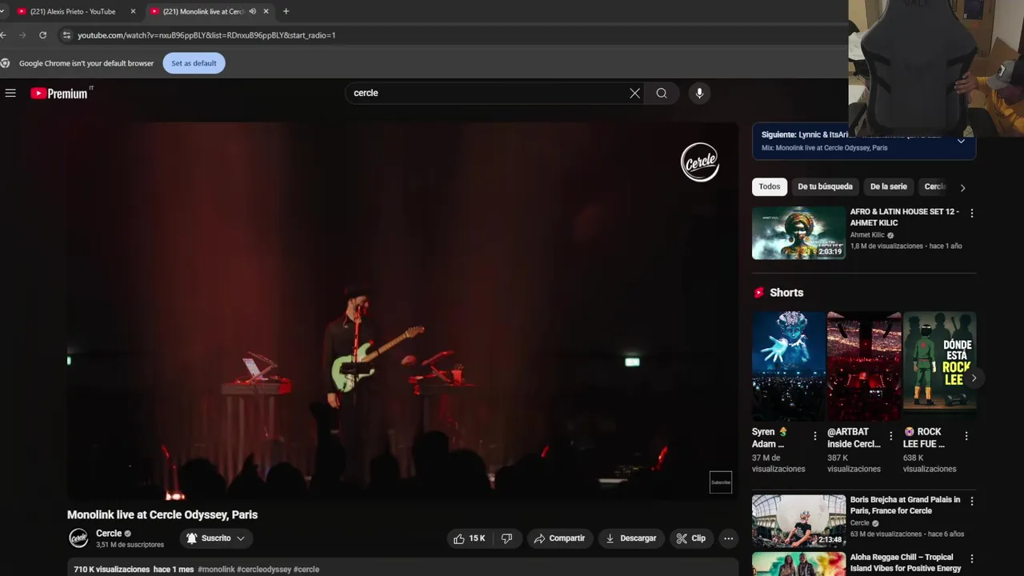This screenshot has width=1024, height=576.
Task: Open Boris Brejcha at Grand Palais title
Action: pos(905,505)
